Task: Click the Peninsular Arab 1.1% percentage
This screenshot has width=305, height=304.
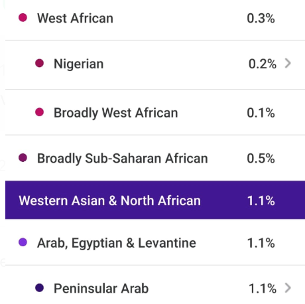Action: pos(263,289)
